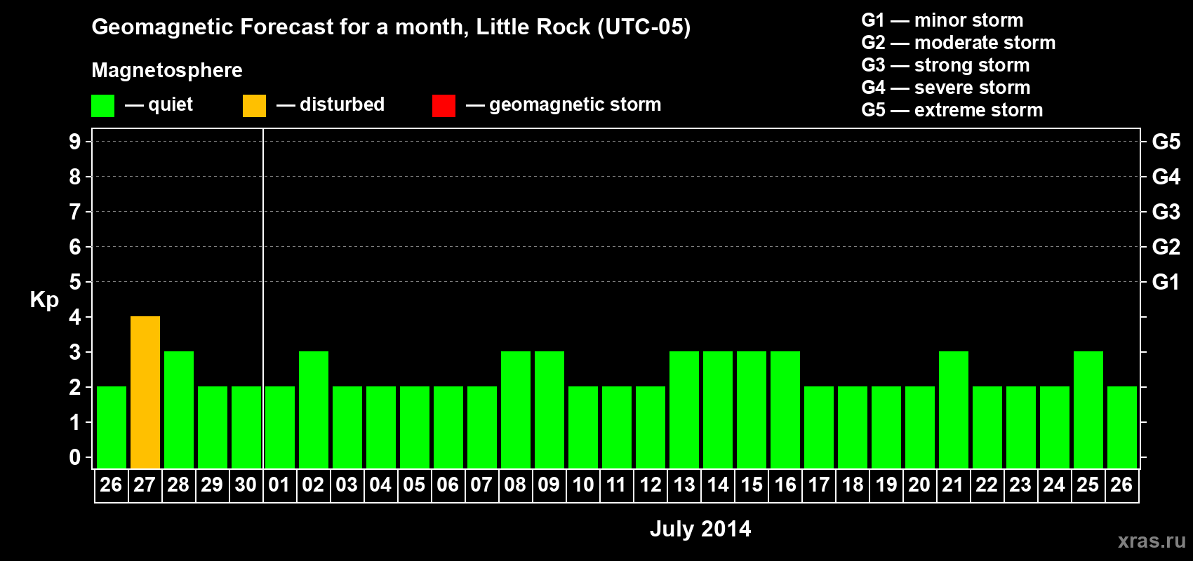This screenshot has height=561, width=1193.
Task: Click the Kp axis value 0
Action: point(74,457)
